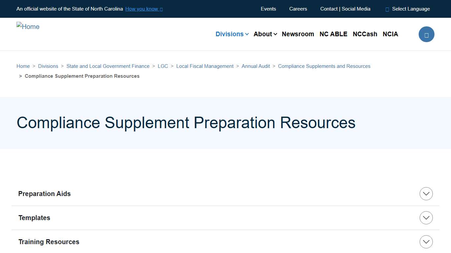The width and height of the screenshot is (451, 253).
Task: Expand the Templates section
Action: click(426, 218)
